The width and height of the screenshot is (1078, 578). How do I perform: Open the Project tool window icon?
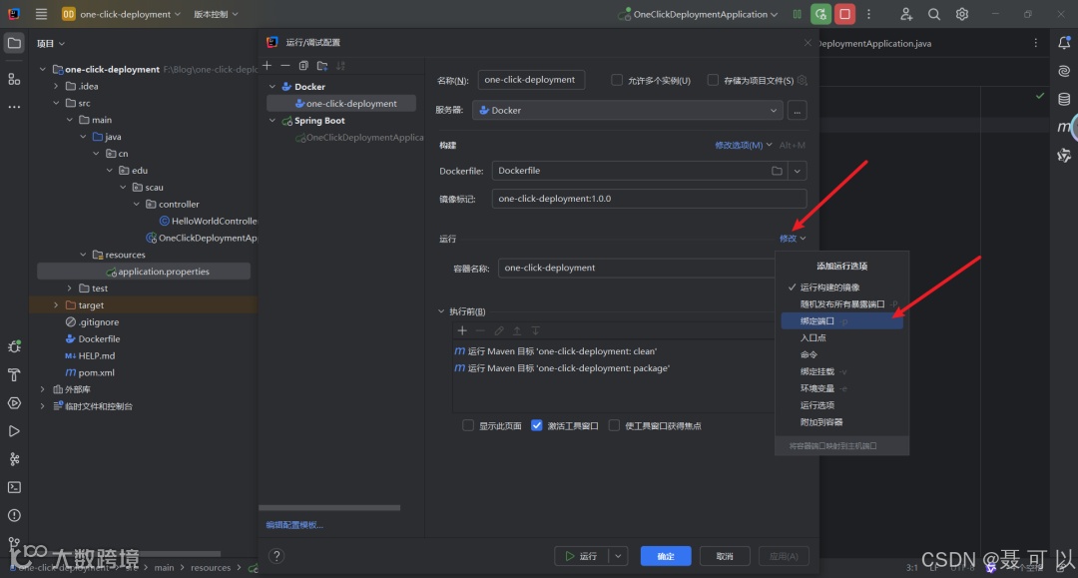14,43
